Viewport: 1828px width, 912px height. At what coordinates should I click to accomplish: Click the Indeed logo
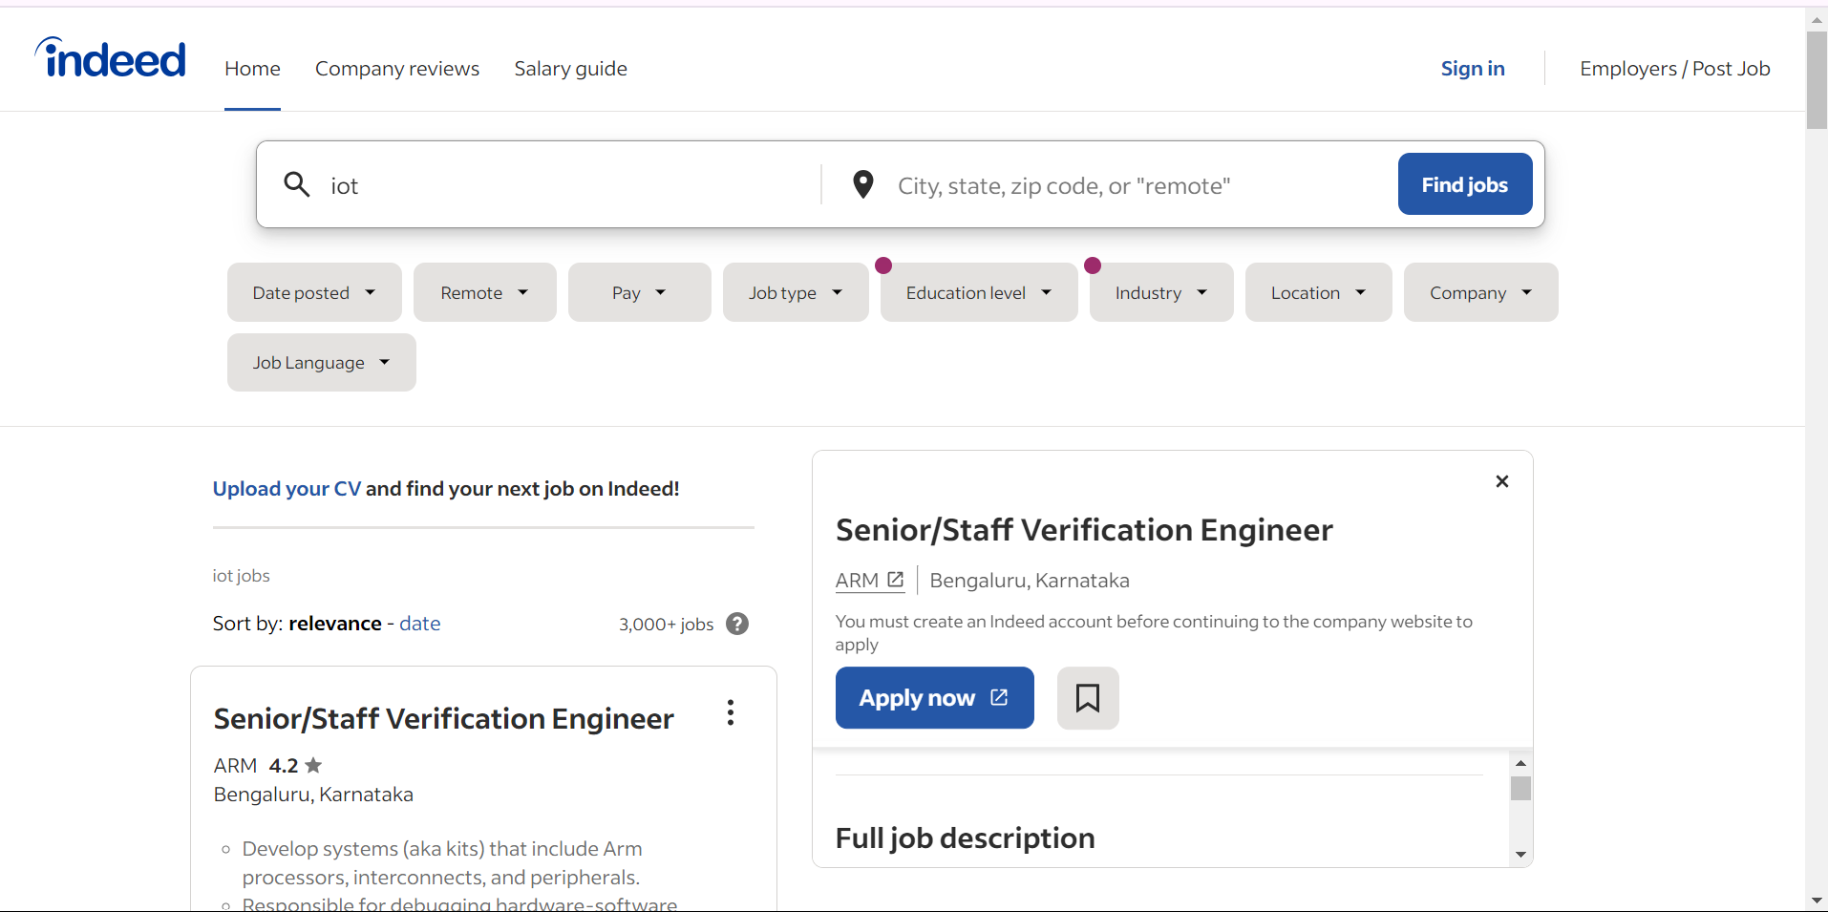click(111, 59)
